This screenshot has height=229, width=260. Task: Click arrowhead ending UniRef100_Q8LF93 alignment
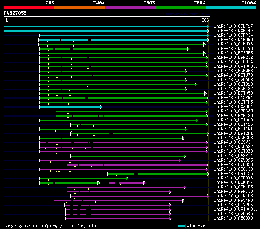(x=188, y=49)
